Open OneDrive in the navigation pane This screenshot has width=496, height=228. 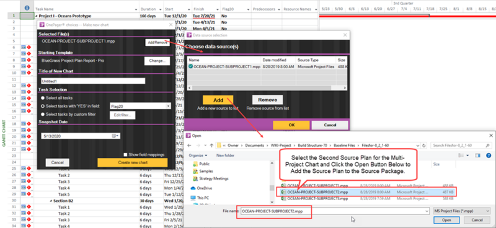201,188
